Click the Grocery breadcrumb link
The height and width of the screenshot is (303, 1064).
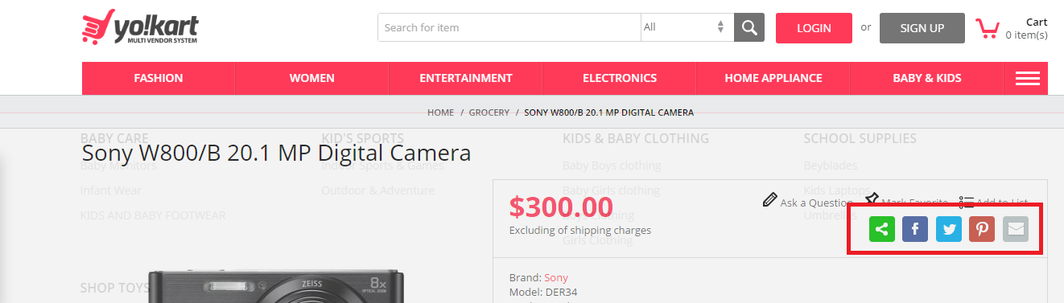pyautogui.click(x=489, y=113)
